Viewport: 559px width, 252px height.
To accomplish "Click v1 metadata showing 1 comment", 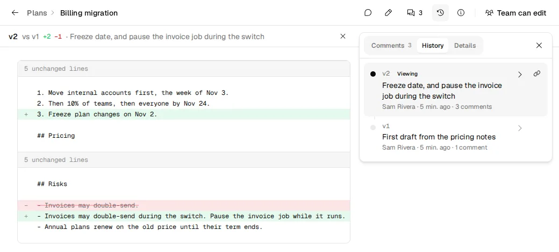I will click(435, 147).
